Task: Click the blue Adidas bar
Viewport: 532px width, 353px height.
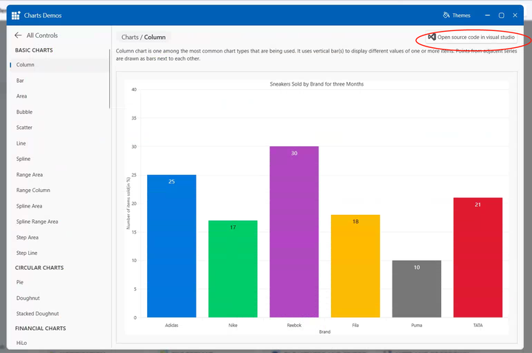Action: tap(171, 246)
